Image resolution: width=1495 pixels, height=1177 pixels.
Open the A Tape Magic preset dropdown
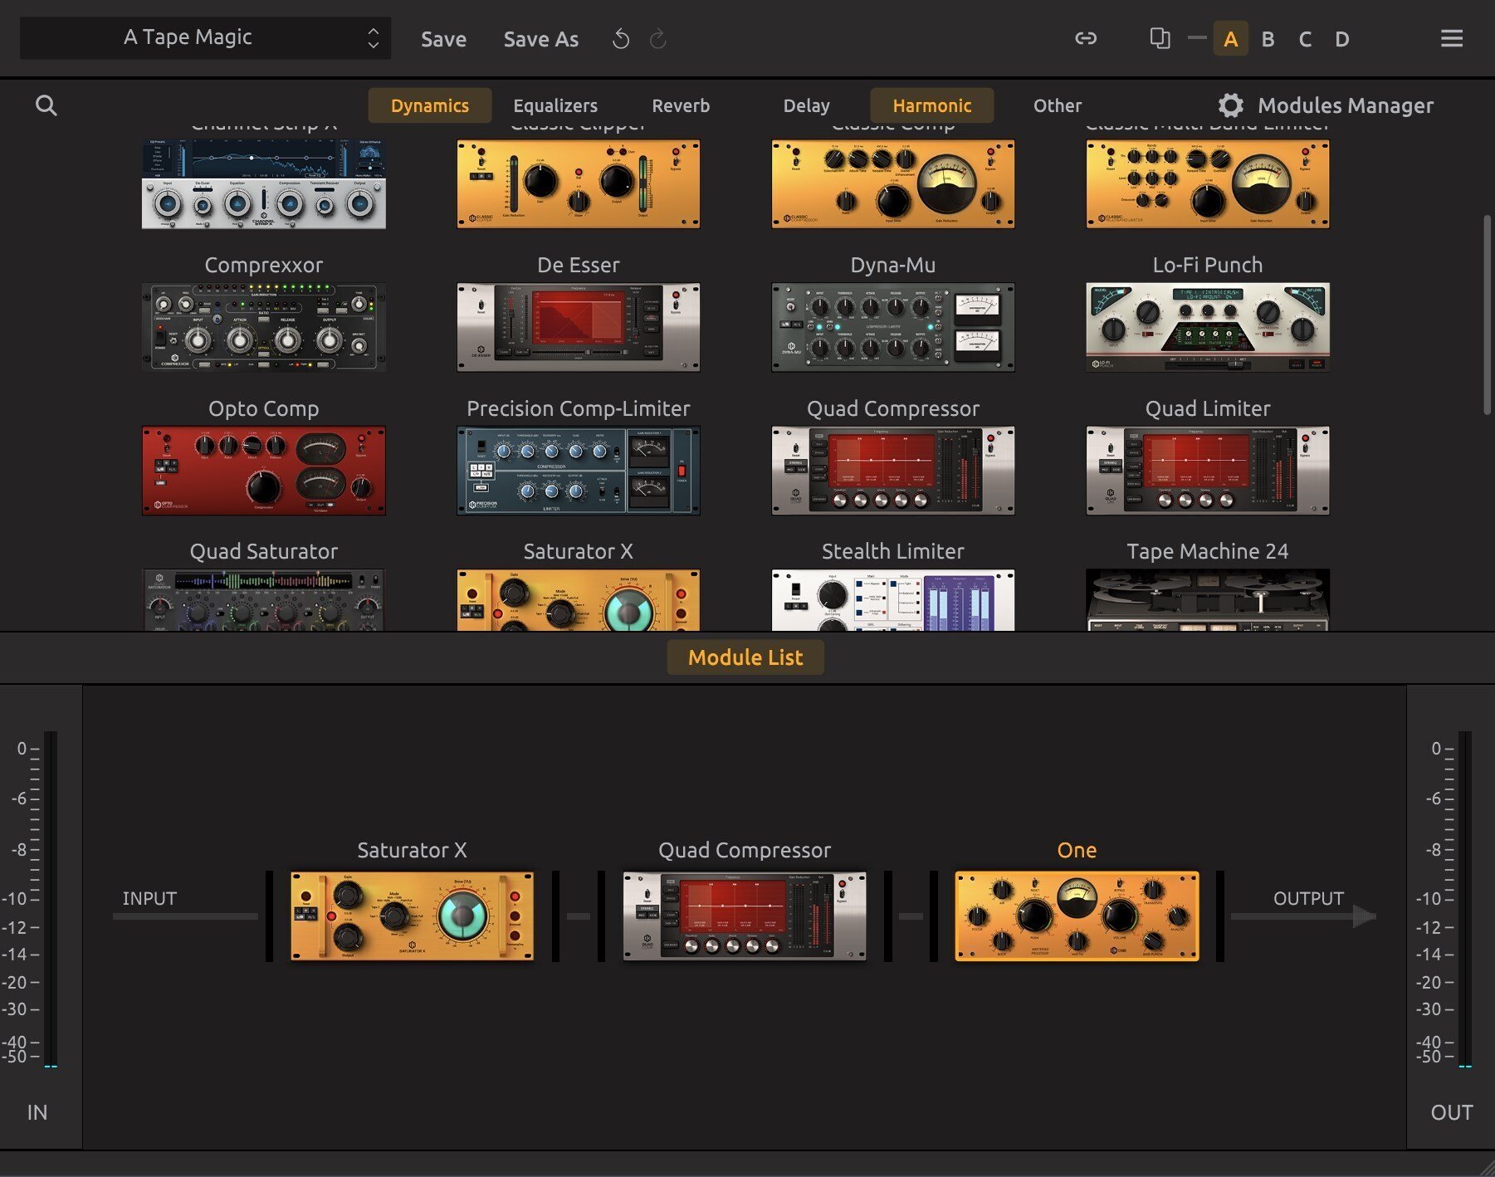tap(204, 37)
